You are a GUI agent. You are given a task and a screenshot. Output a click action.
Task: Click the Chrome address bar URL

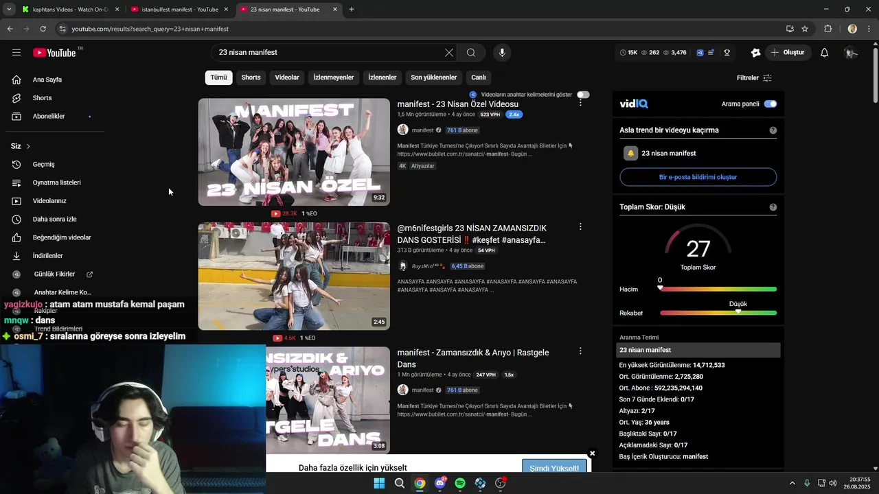(150, 29)
